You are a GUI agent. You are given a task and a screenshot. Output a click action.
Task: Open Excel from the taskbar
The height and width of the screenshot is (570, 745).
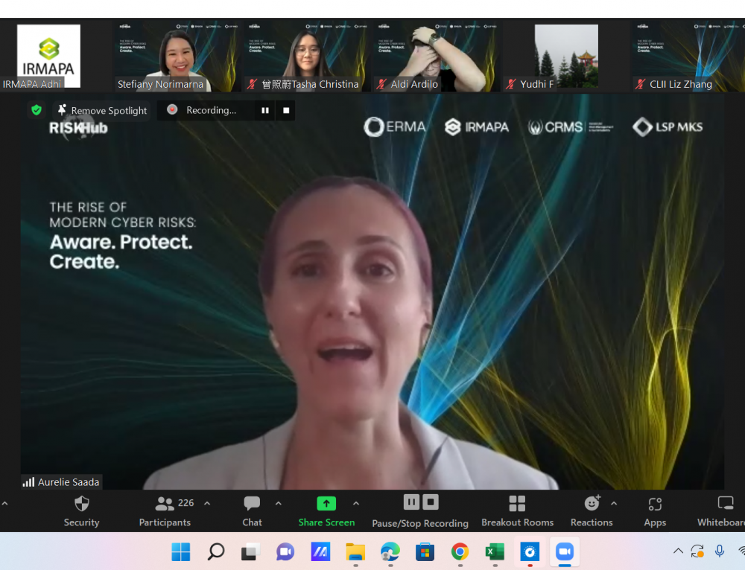[495, 551]
